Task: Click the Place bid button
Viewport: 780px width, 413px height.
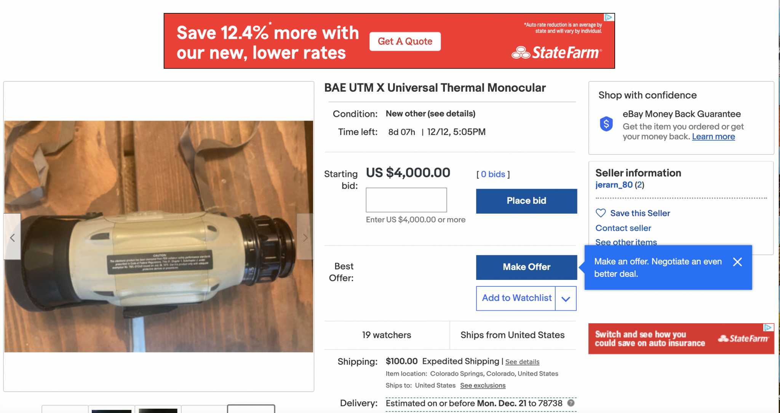Action: [526, 201]
